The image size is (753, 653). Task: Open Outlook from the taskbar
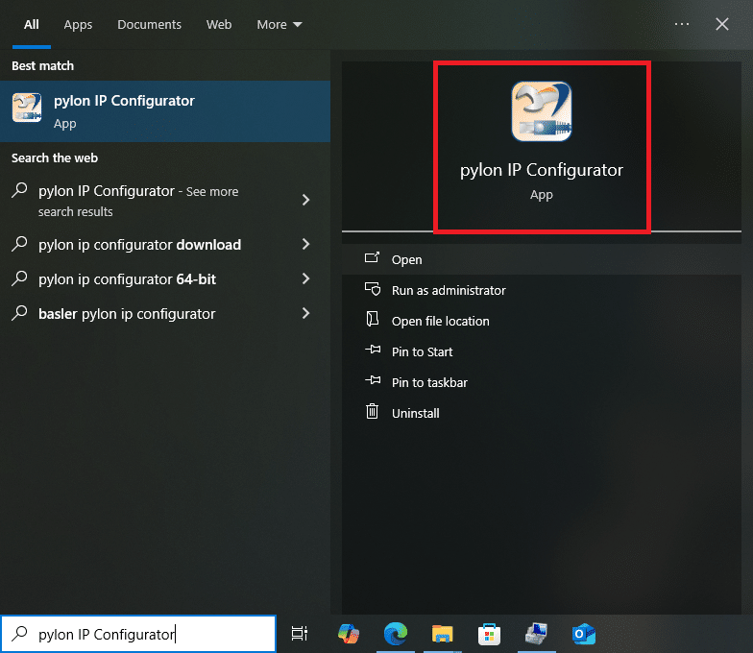pos(584,634)
